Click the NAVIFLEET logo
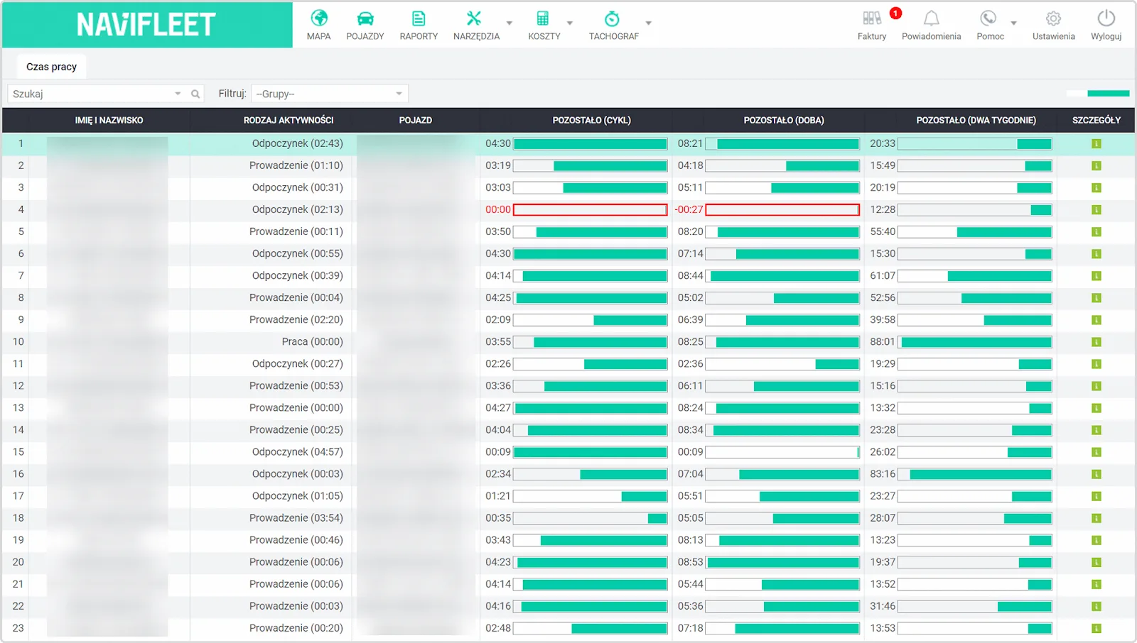The width and height of the screenshot is (1137, 643). pyautogui.click(x=146, y=25)
